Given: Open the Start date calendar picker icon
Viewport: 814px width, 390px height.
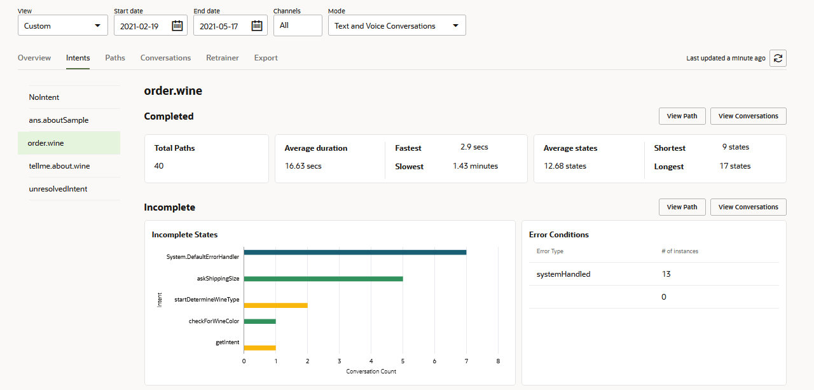Looking at the screenshot, I should pyautogui.click(x=177, y=26).
